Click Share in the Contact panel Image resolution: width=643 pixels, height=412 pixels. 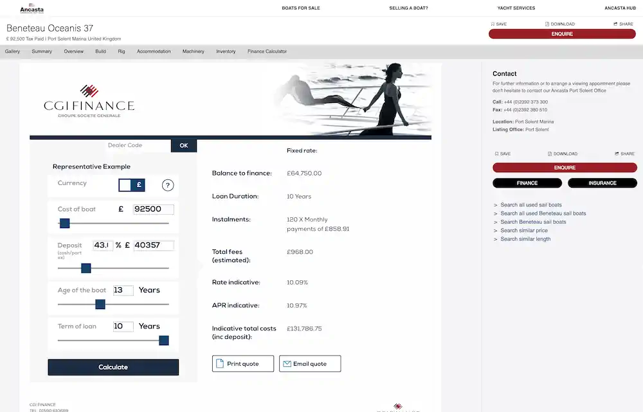624,154
